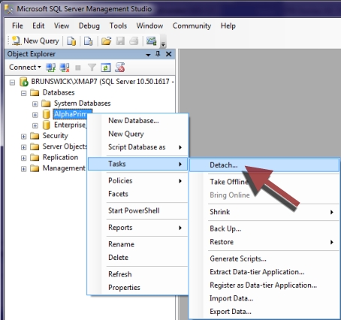Click the Open File folder icon
This screenshot has width=341, height=320.
[107, 41]
